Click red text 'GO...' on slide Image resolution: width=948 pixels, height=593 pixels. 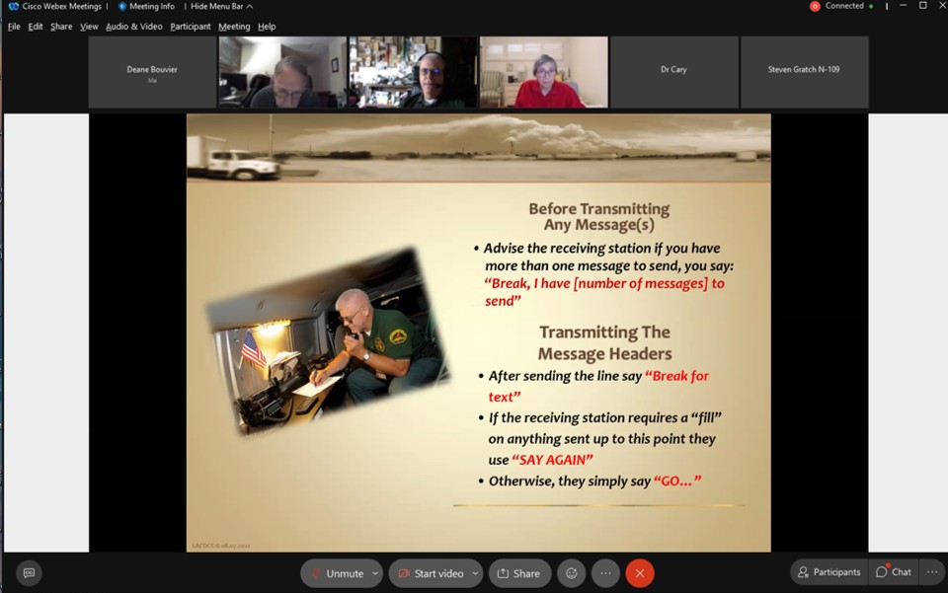(x=677, y=482)
